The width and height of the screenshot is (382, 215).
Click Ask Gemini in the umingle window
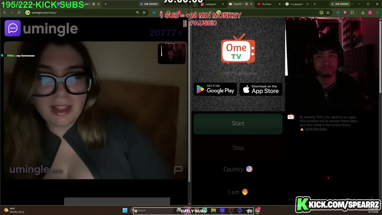coord(149,4)
